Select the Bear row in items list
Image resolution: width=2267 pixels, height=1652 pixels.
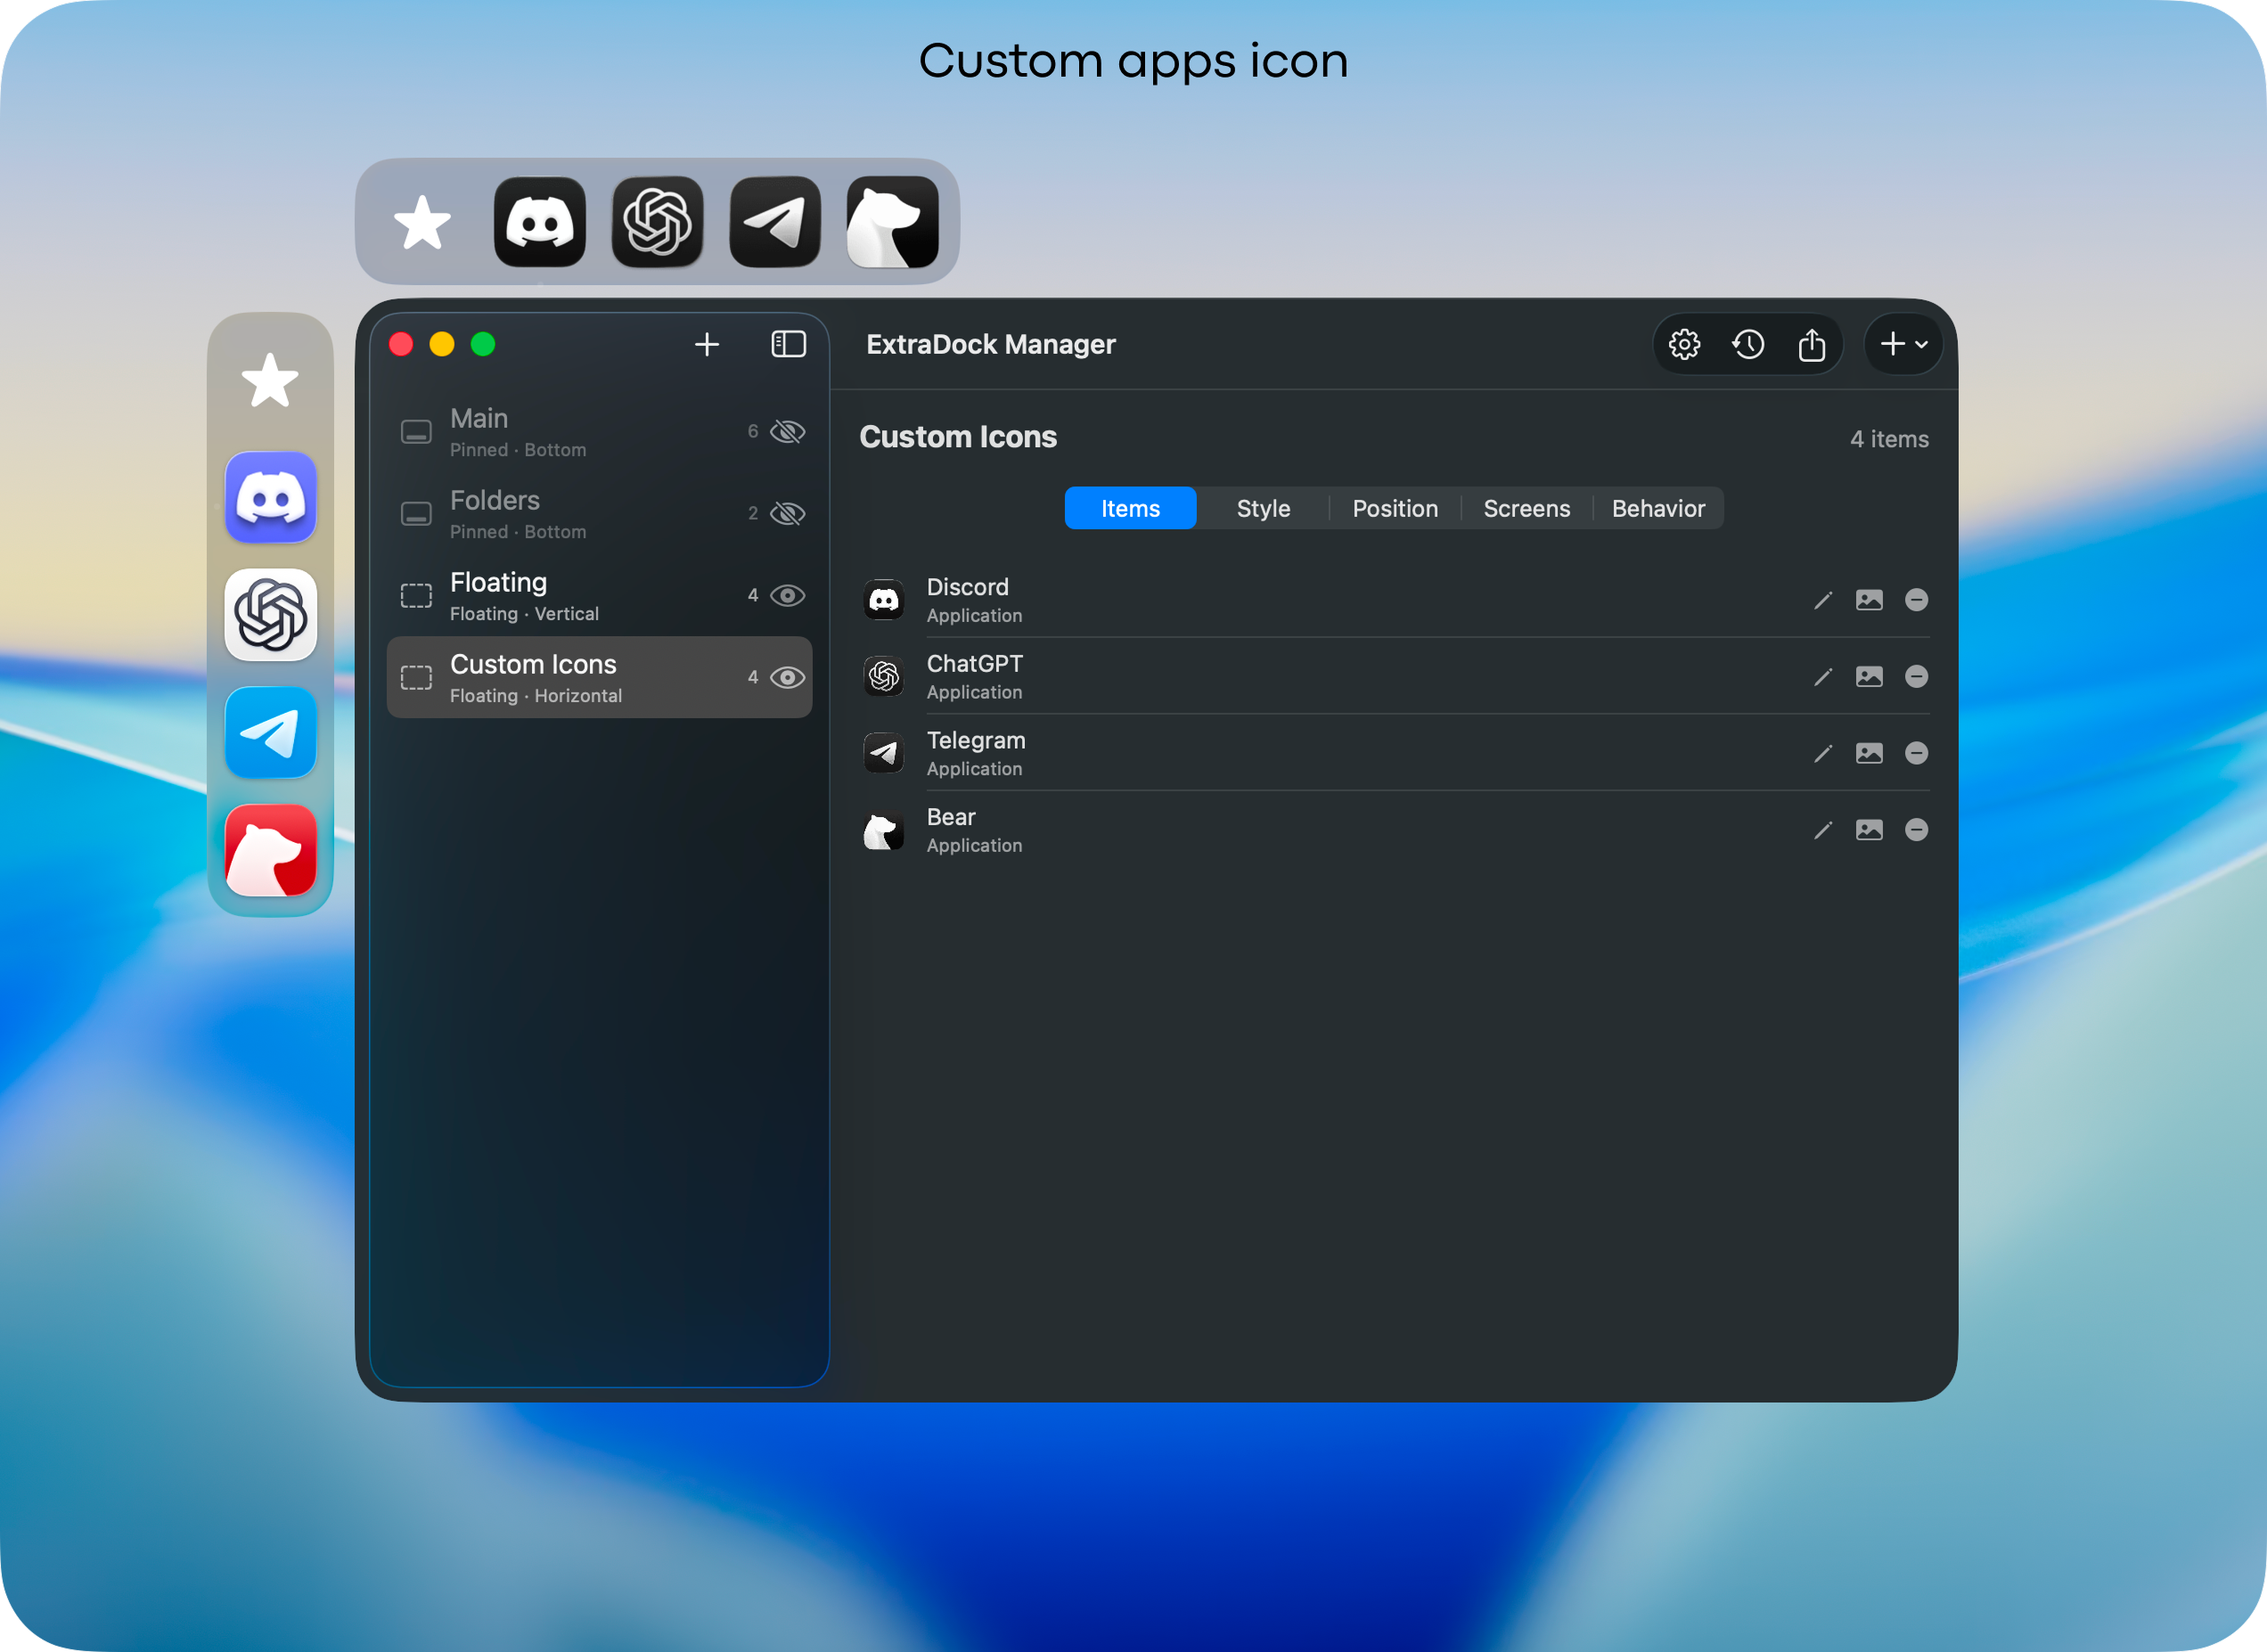pyautogui.click(x=1394, y=830)
